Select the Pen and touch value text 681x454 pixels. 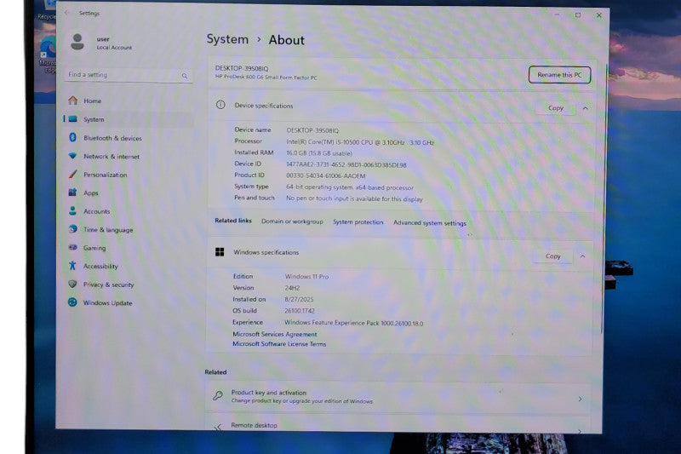click(x=354, y=198)
